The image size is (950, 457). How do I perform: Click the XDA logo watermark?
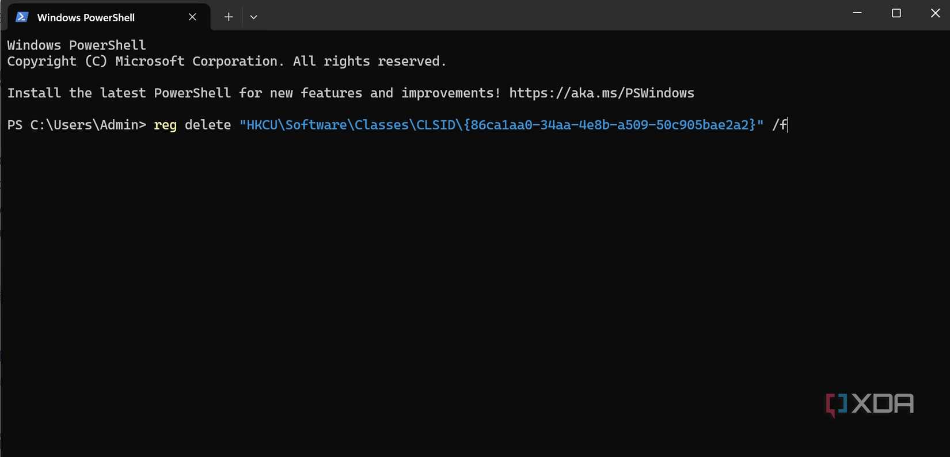coord(869,404)
